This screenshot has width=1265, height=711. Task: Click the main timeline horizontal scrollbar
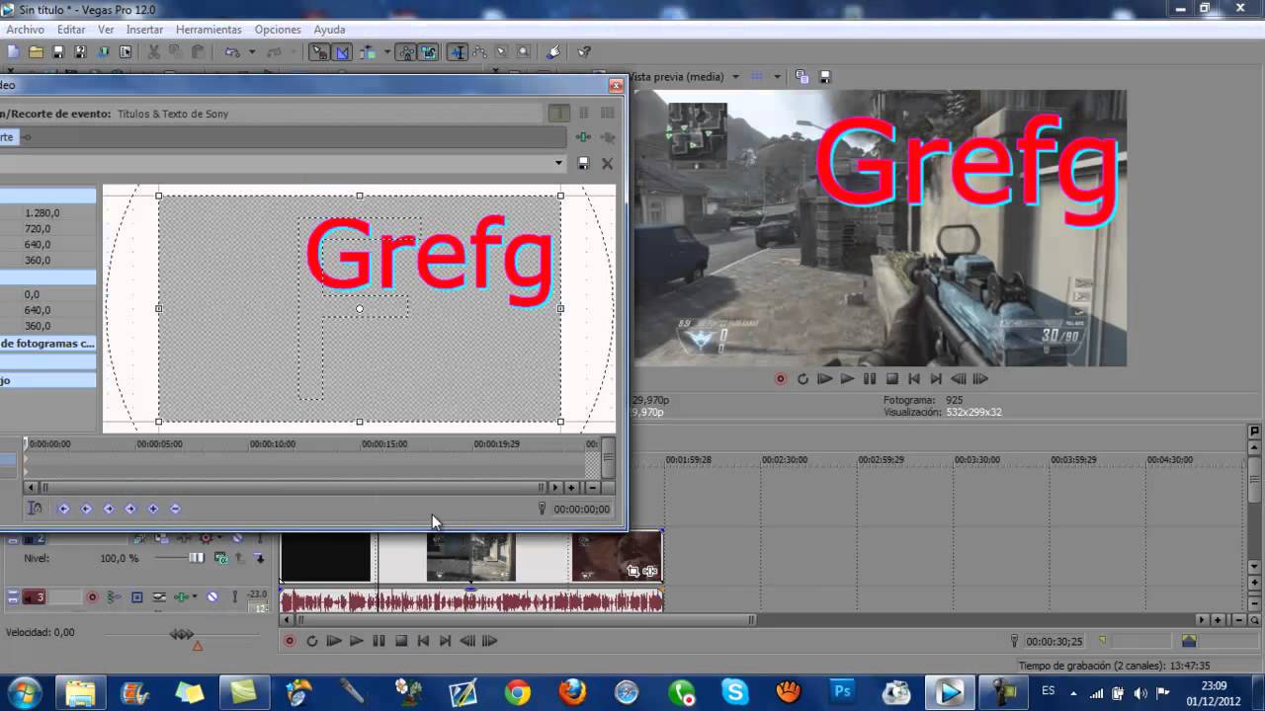525,620
